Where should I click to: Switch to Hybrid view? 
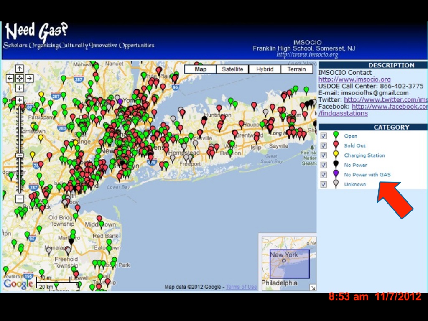tap(265, 69)
